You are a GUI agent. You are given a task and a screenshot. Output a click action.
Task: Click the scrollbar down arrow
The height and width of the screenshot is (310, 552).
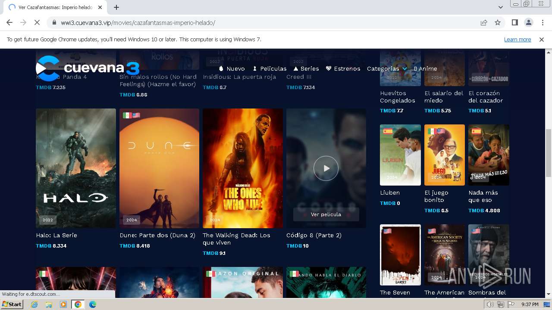548,295
